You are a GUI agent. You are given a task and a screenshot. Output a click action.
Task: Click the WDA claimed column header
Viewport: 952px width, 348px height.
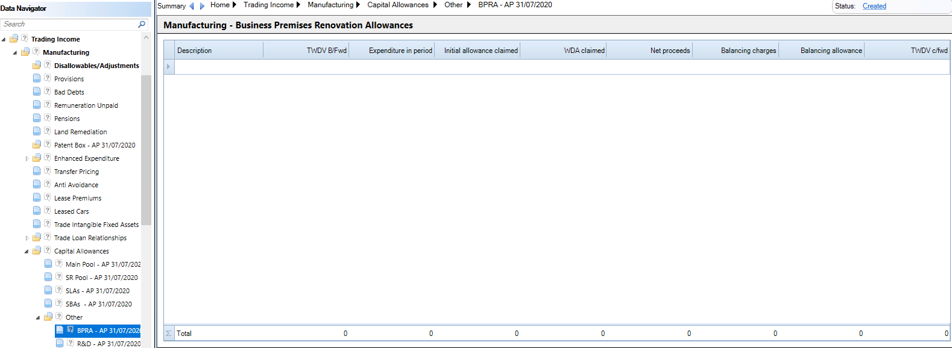pos(563,50)
